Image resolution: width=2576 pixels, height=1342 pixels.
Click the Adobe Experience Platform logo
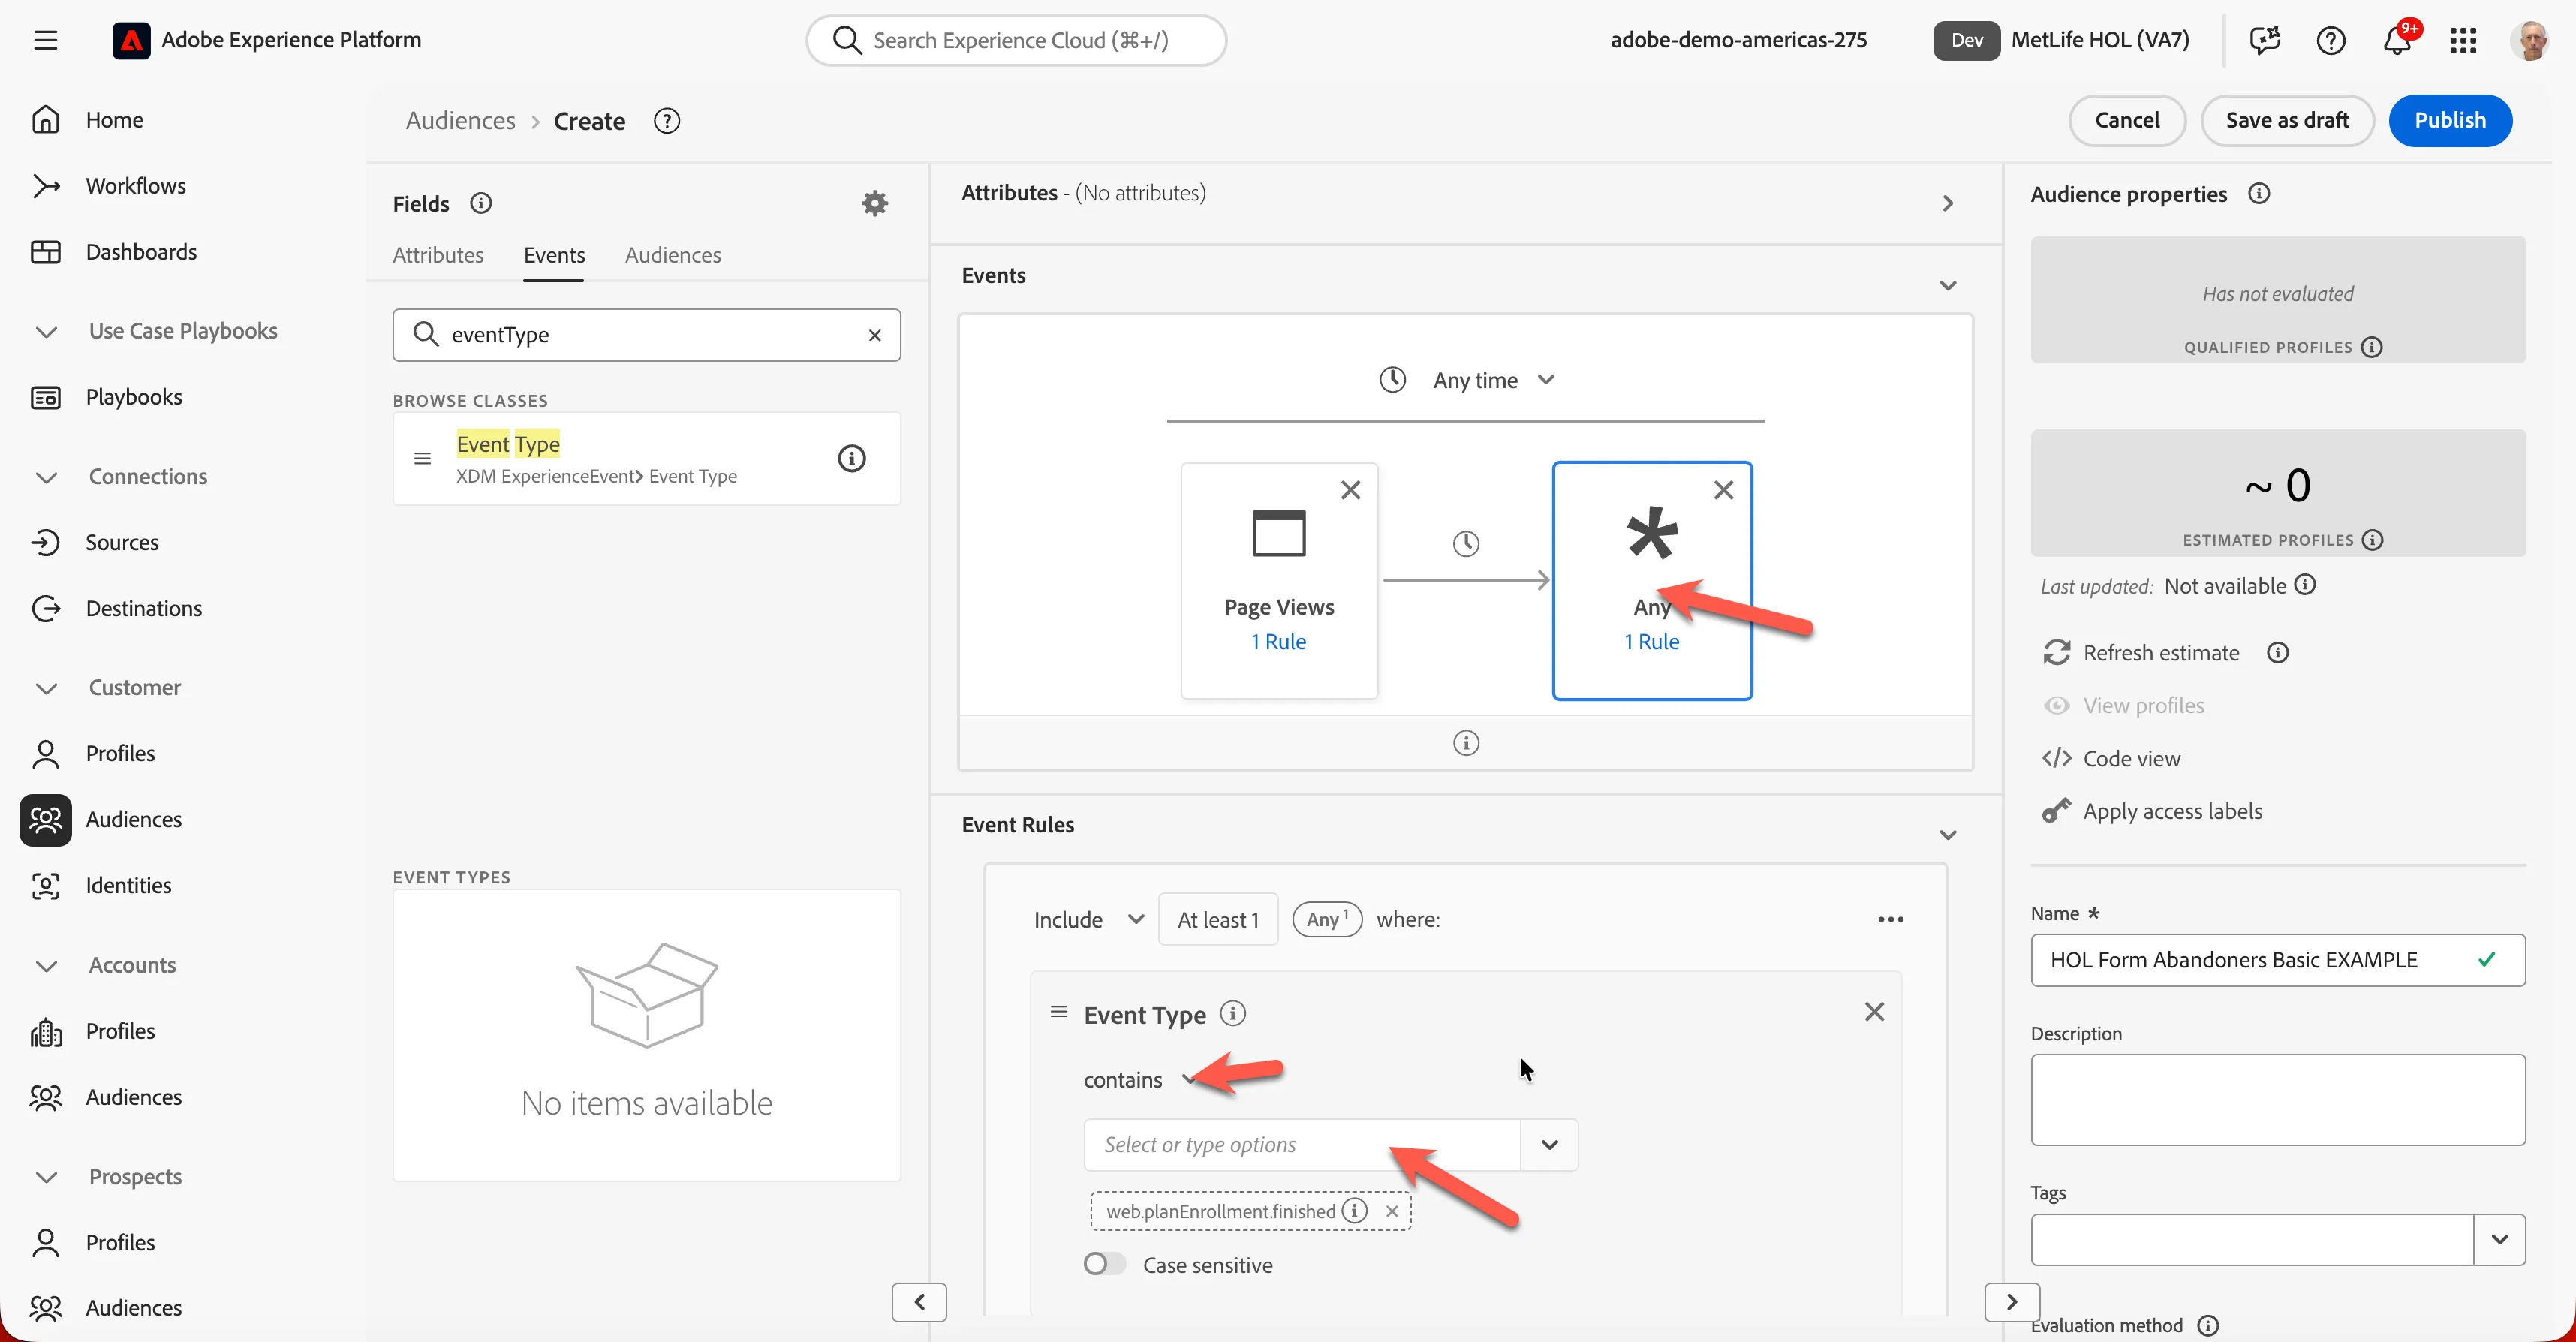click(x=131, y=40)
